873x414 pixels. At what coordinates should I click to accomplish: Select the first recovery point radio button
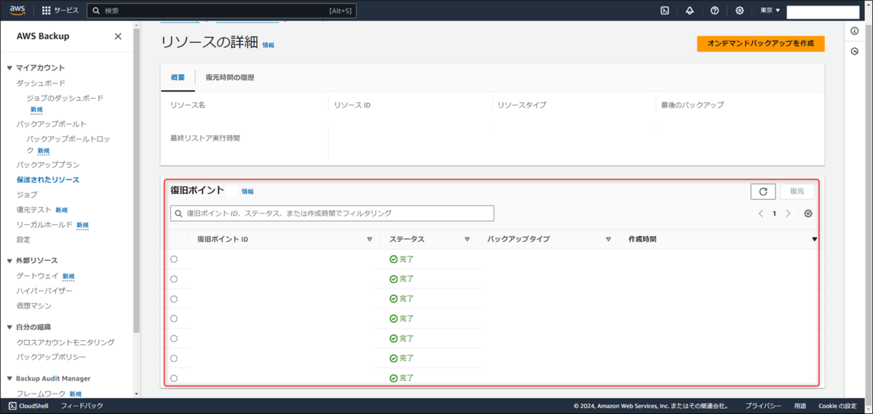[x=174, y=259]
